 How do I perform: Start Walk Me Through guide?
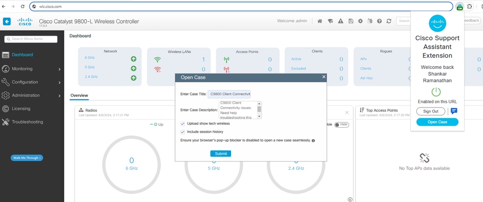pyautogui.click(x=27, y=158)
